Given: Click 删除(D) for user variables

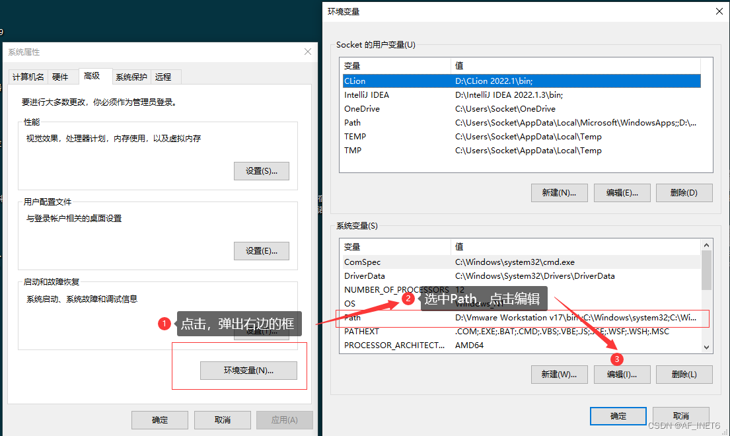Looking at the screenshot, I should (x=684, y=193).
